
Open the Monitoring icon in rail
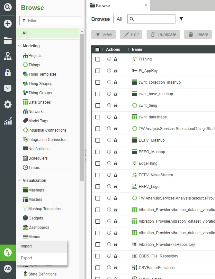tap(8, 88)
